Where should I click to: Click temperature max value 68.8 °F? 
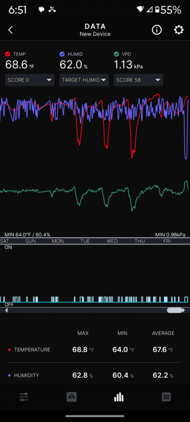tap(83, 350)
